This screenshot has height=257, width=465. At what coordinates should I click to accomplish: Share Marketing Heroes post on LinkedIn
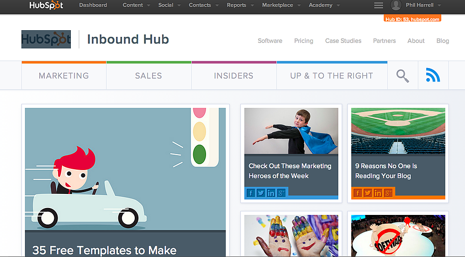[271, 193]
